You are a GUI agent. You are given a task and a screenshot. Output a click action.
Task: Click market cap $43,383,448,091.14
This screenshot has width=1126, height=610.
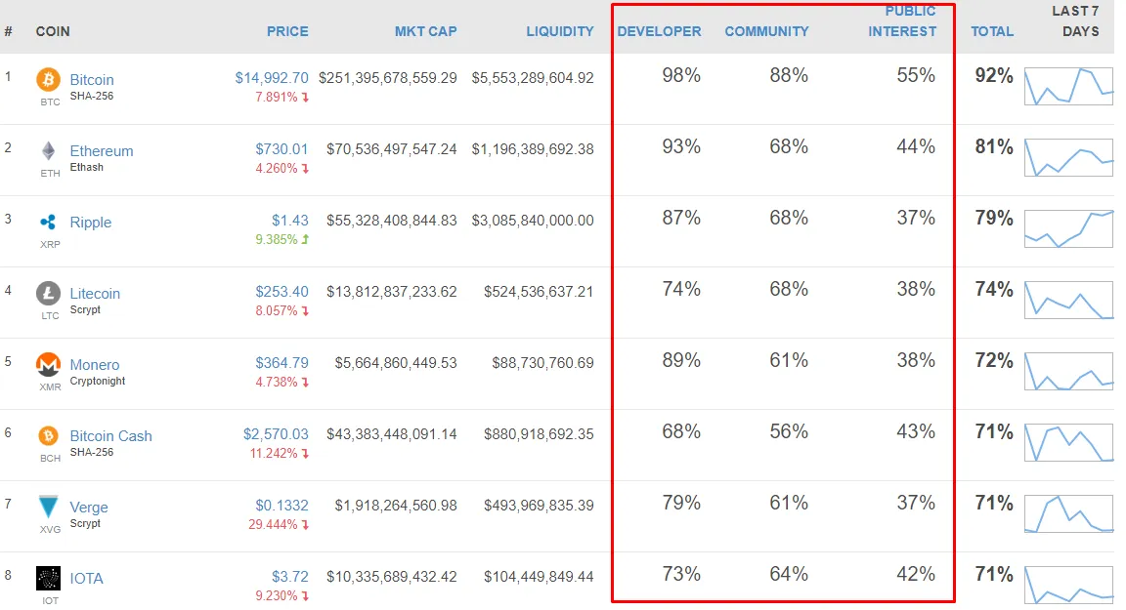pyautogui.click(x=391, y=433)
